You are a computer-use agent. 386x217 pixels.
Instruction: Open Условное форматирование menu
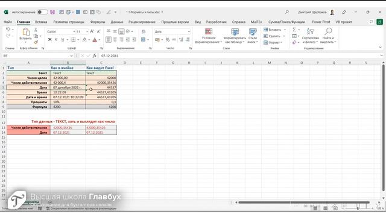209,36
